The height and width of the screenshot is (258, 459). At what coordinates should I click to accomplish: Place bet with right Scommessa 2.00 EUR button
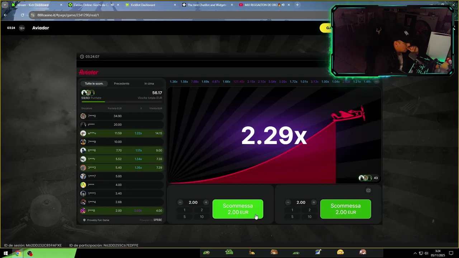(x=346, y=209)
